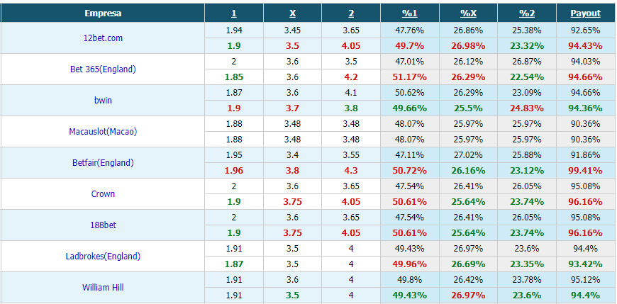
Task: Select 12bet.com current away odds 4.05
Action: [351, 46]
